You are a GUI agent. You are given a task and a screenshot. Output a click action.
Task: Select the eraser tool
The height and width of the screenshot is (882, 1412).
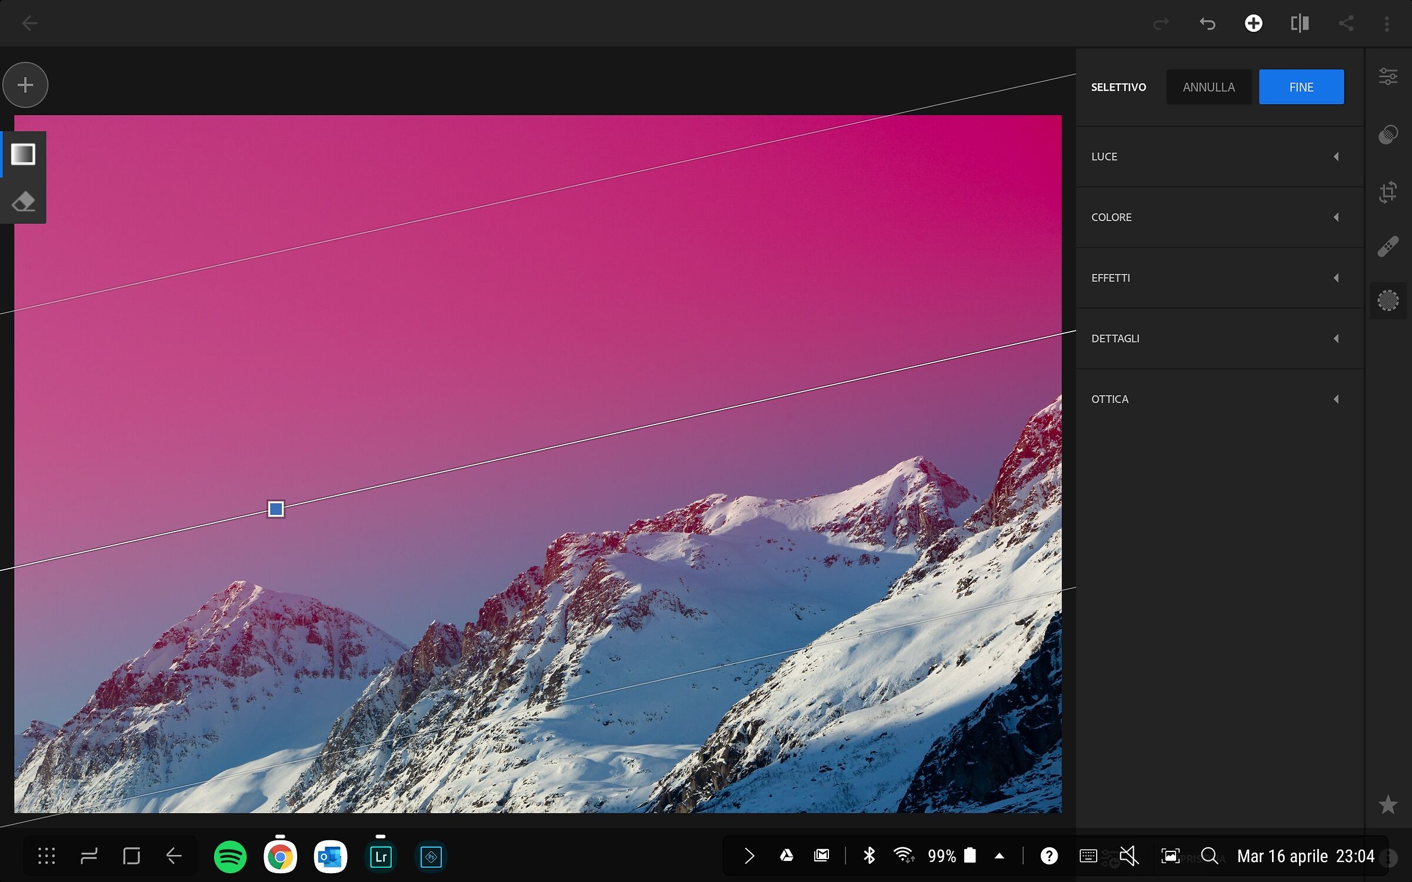click(23, 202)
